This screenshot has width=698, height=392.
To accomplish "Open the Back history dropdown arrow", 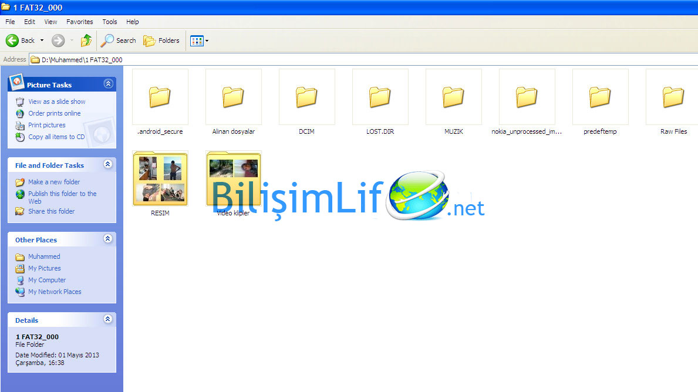I will click(x=42, y=40).
